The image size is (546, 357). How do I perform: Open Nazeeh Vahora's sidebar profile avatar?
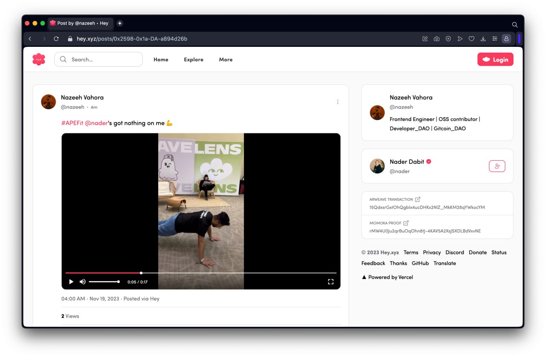377,113
